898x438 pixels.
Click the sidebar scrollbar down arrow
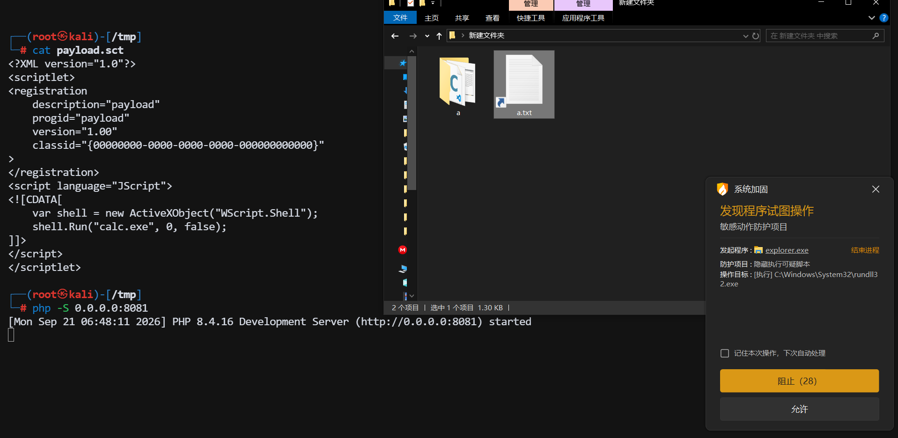tap(412, 296)
